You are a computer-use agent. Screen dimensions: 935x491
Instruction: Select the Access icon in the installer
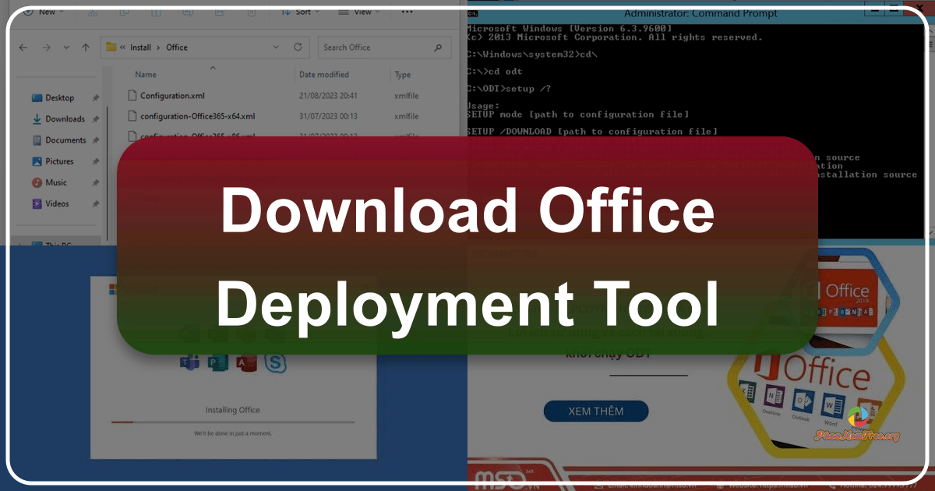247,362
